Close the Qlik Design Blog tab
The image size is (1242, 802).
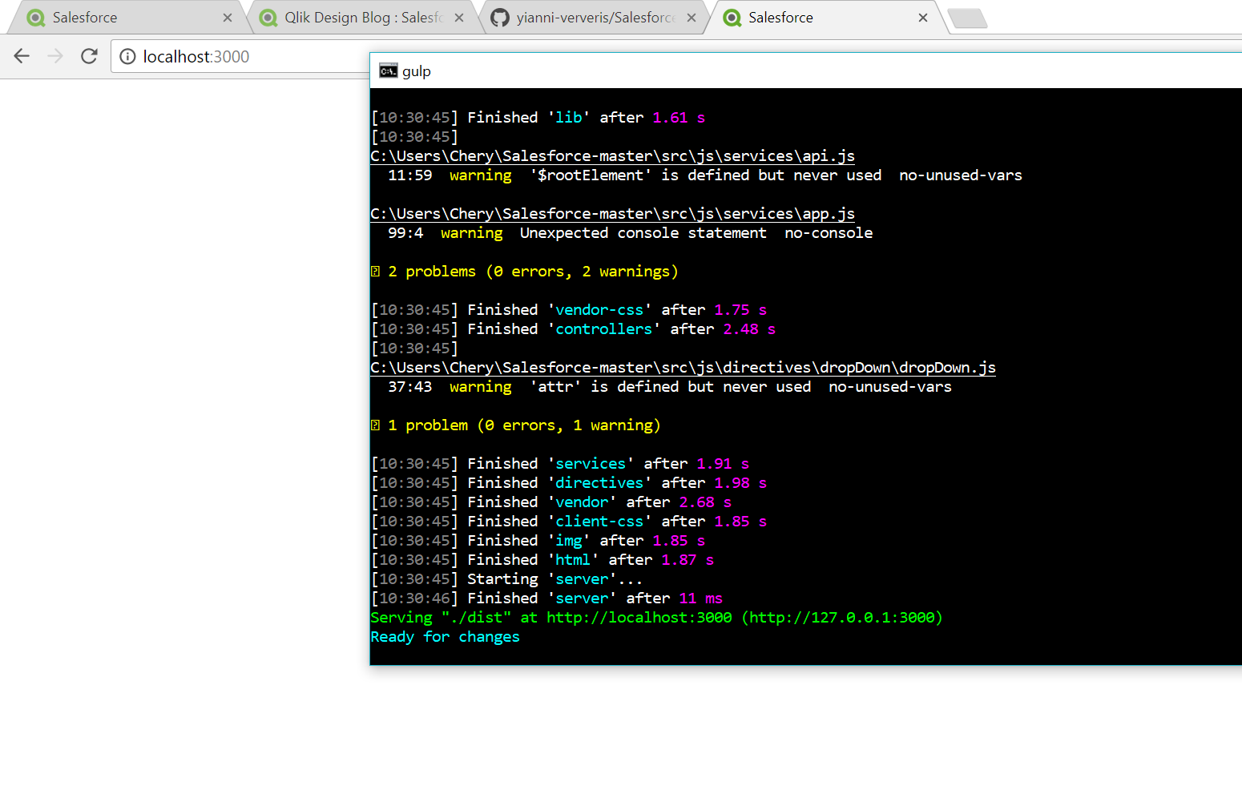tap(459, 18)
